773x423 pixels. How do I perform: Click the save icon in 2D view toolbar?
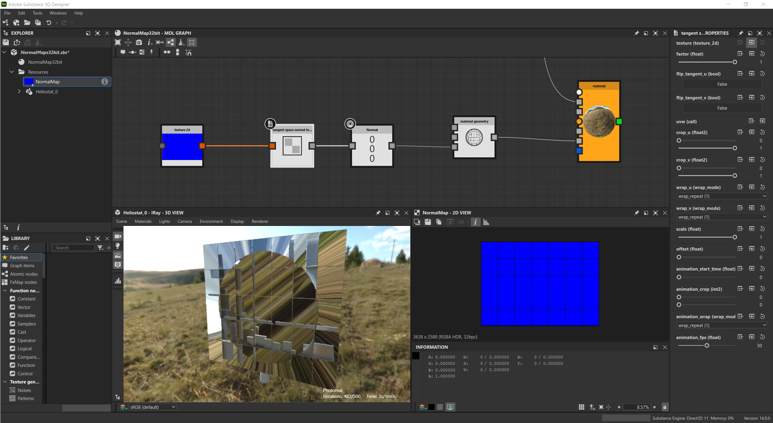[x=428, y=222]
